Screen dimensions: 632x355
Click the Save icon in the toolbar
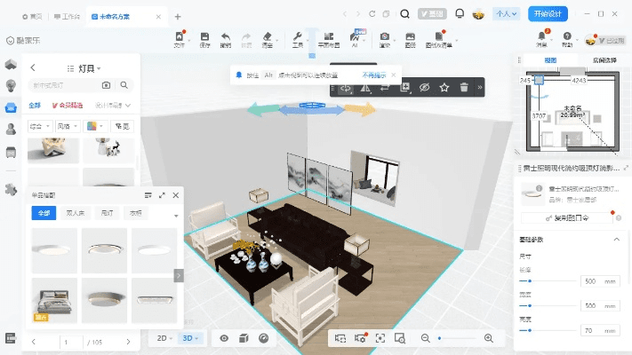204,39
